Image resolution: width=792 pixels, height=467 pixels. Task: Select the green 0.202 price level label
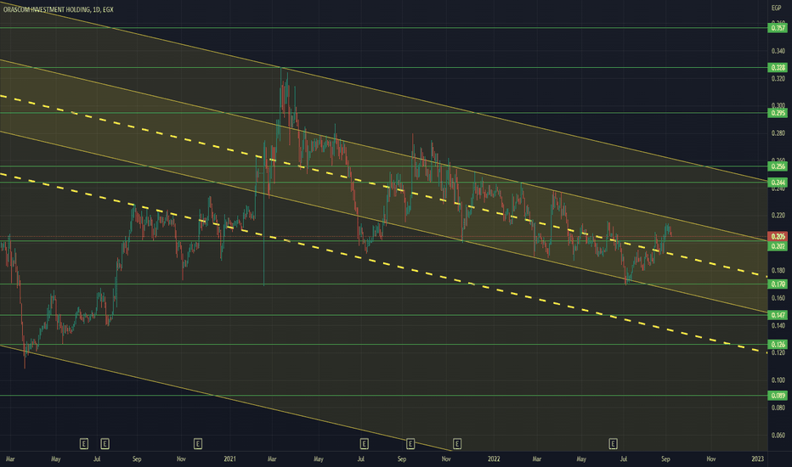pyautogui.click(x=778, y=246)
